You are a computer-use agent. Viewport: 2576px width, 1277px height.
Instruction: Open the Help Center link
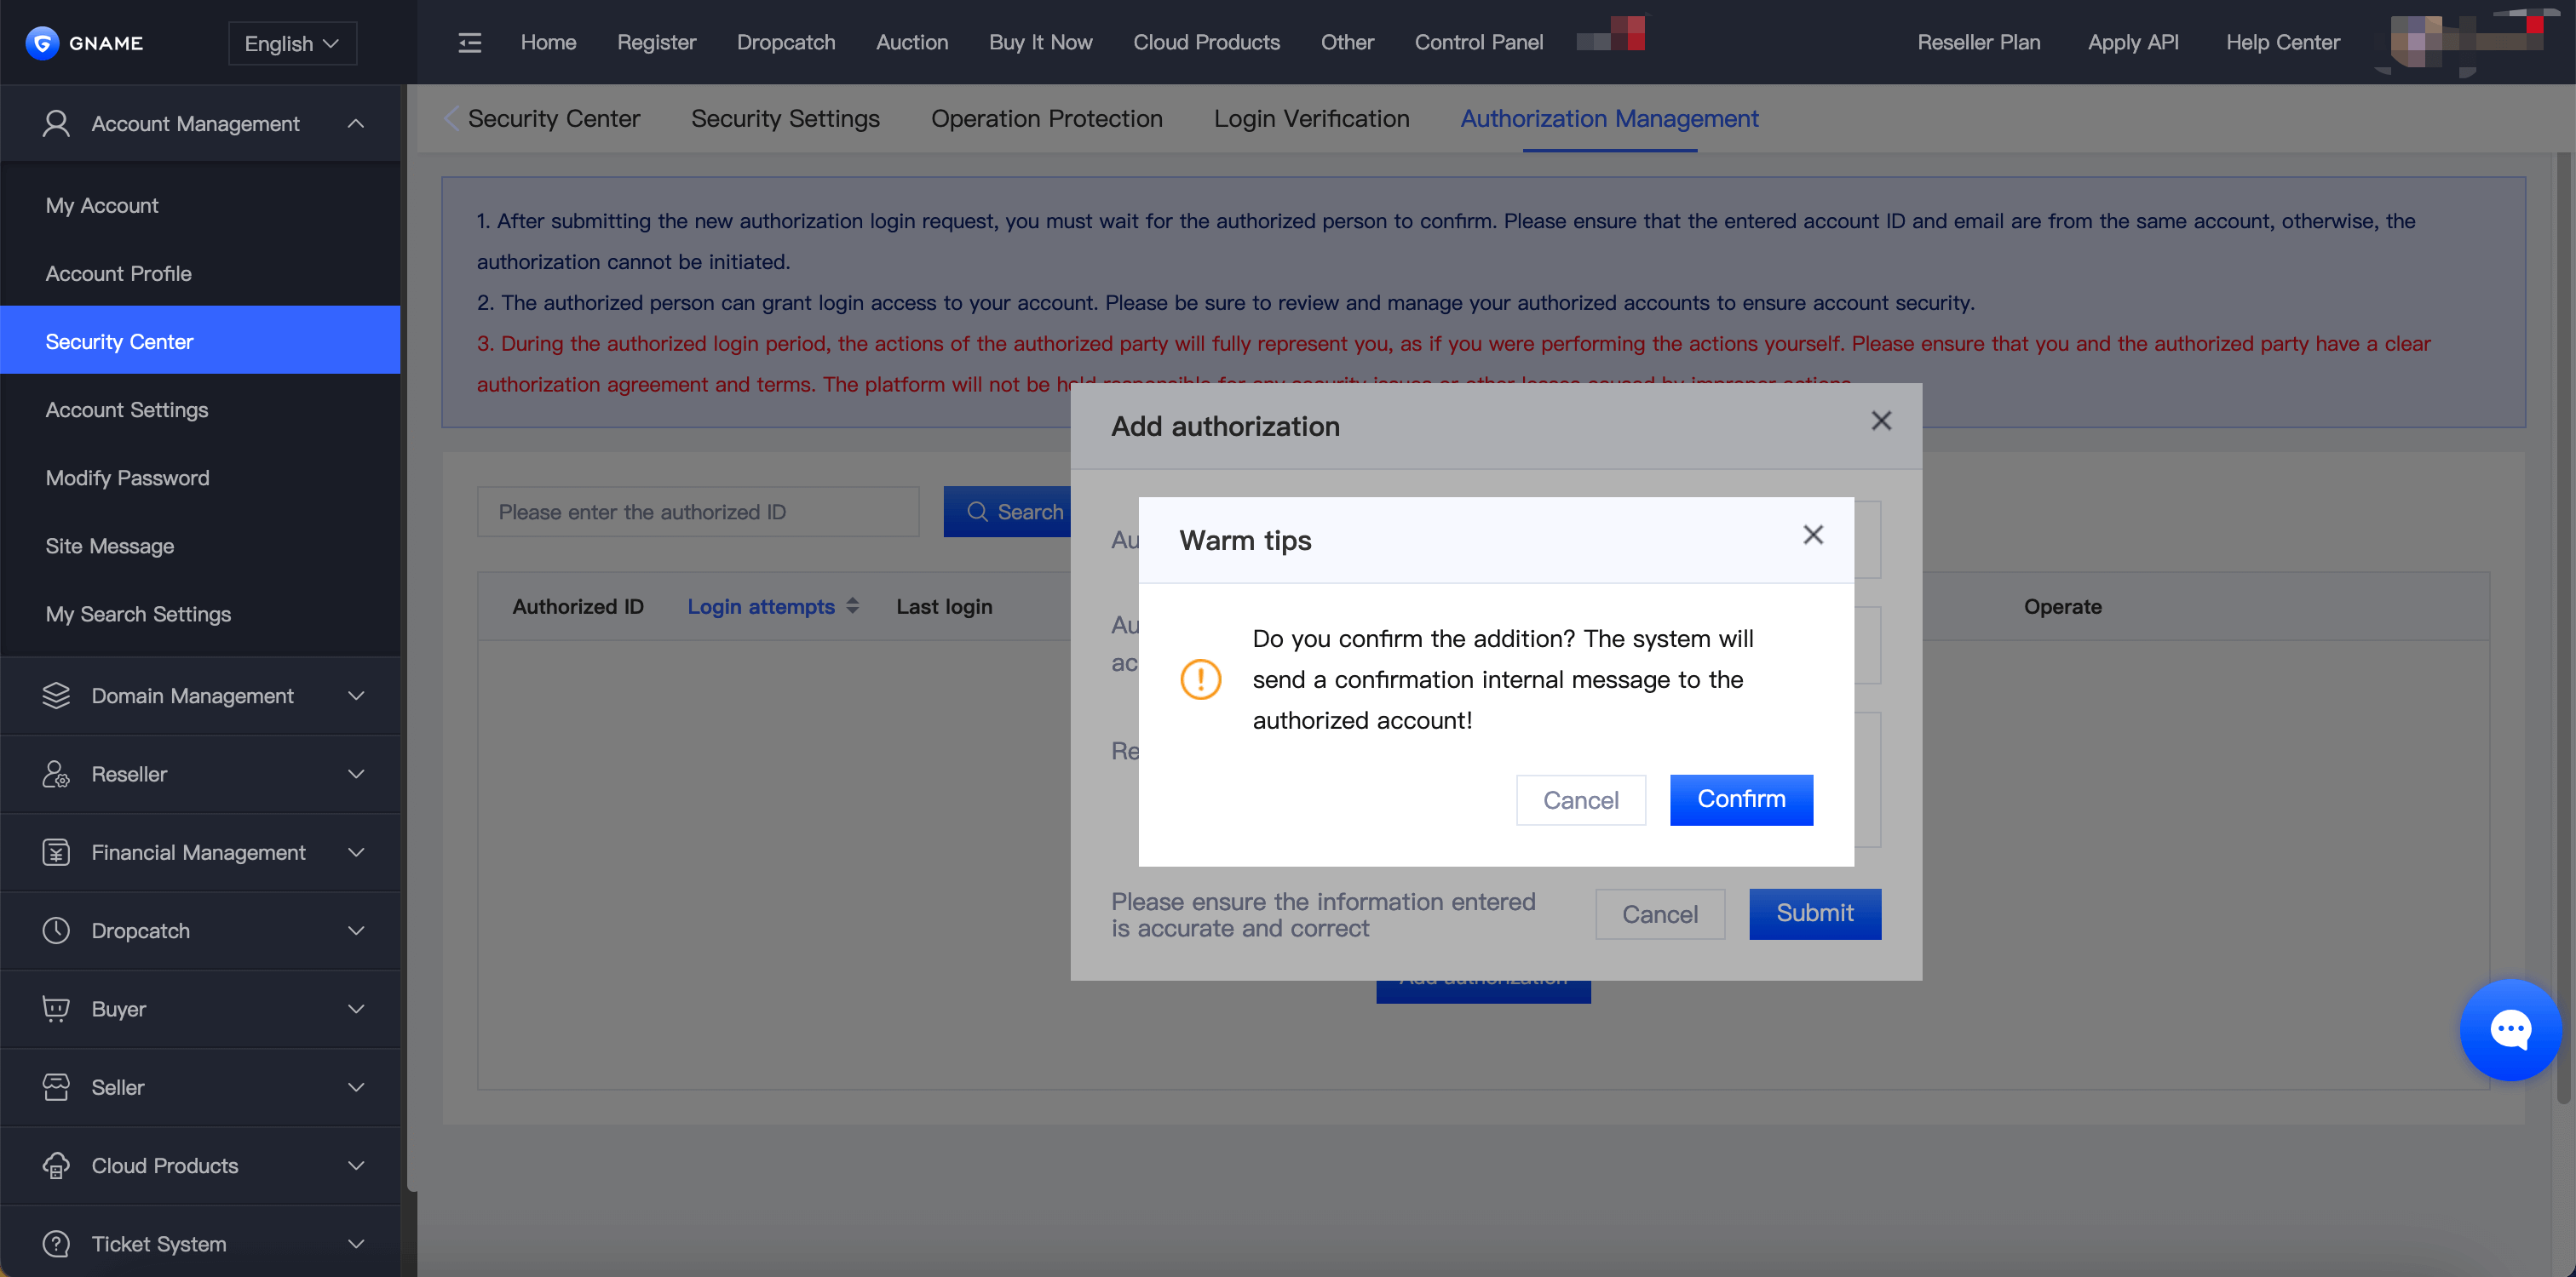[2282, 42]
